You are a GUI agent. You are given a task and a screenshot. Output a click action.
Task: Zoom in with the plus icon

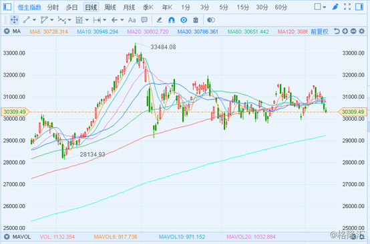(x=345, y=31)
